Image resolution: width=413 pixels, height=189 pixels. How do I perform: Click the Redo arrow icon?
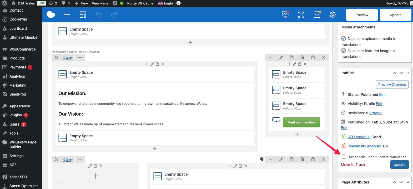(114, 15)
